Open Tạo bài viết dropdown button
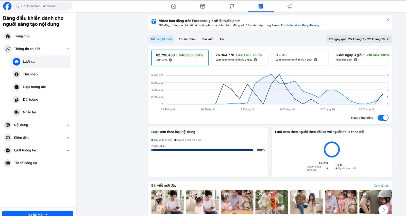Screen dimensions: 406x216 pyautogui.click(x=38, y=213)
